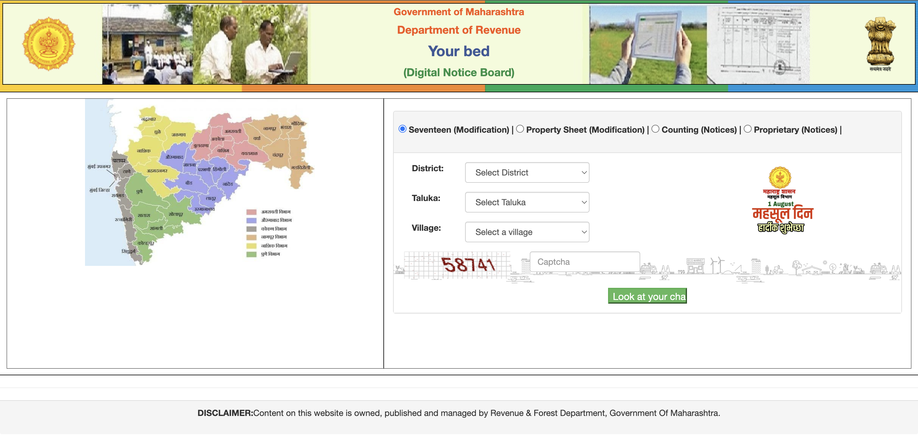Click Nagpur district on the map
Image resolution: width=918 pixels, height=436 pixels.
click(269, 128)
